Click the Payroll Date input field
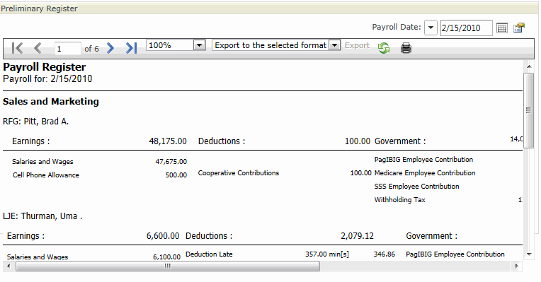The image size is (541, 282). [x=466, y=28]
